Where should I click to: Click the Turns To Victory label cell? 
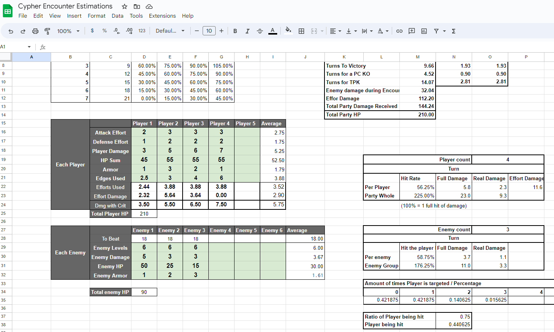[x=362, y=66]
